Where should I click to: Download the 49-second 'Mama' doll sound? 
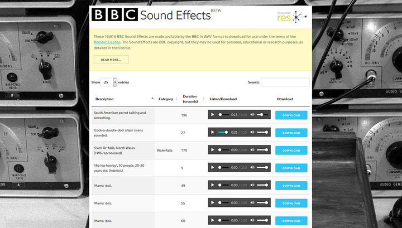click(x=291, y=186)
